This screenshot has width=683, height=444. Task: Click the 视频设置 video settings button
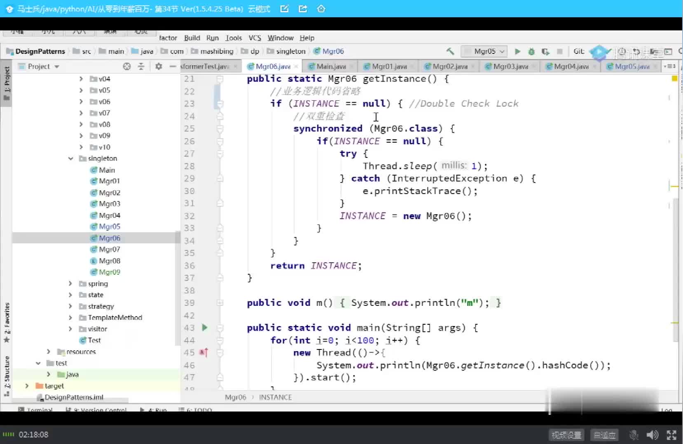pos(566,435)
